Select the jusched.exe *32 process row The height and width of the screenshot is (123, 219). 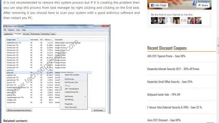[33, 80]
